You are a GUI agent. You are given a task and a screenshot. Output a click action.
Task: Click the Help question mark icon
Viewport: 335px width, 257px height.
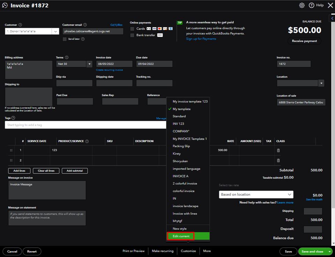coord(312,5)
